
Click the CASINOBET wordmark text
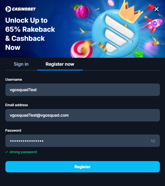pos(24,9)
